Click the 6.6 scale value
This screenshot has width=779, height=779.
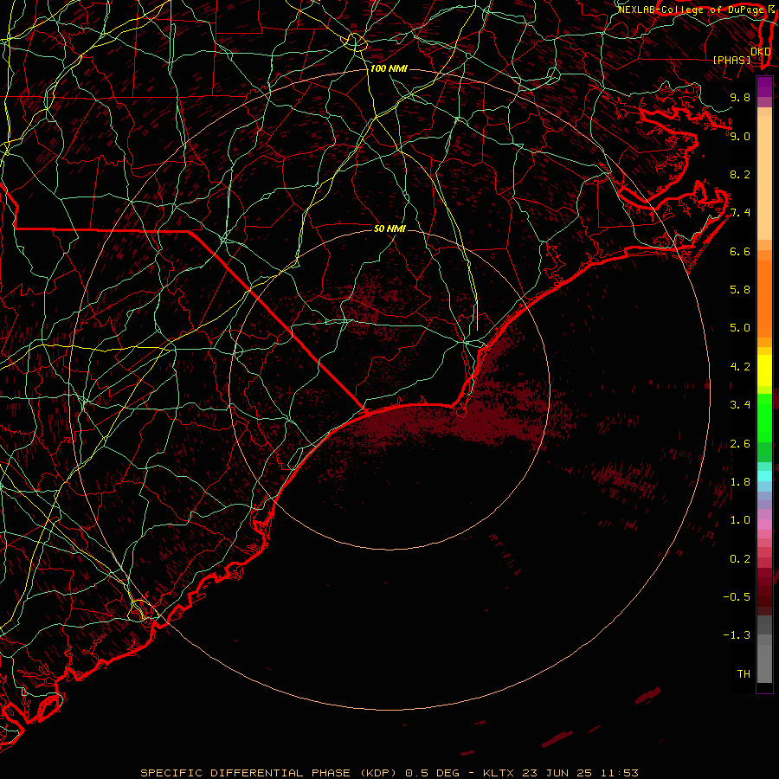[740, 251]
